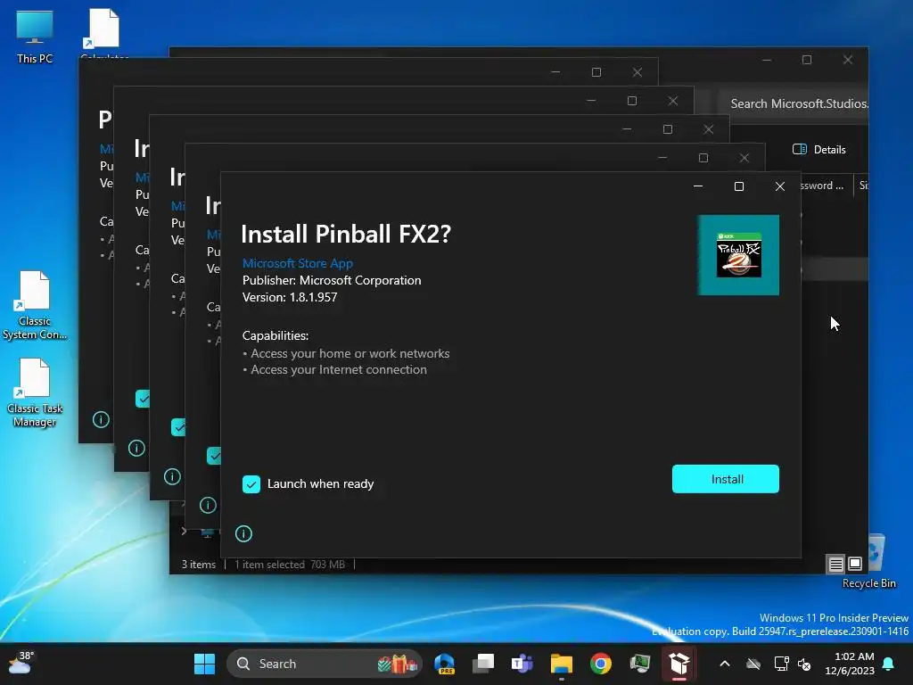The width and height of the screenshot is (913, 685).
Task: Expand the navigation tree chevron in File Explorer
Action: click(184, 532)
